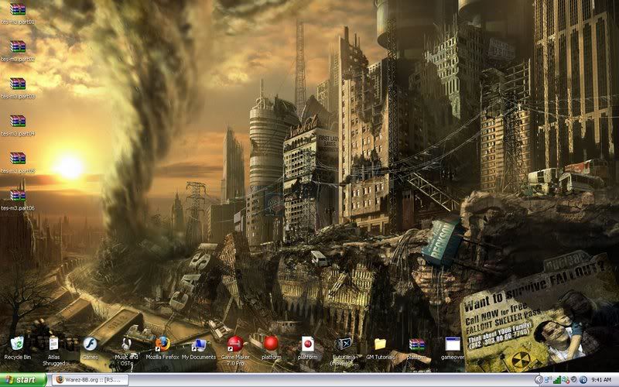Select the Atlas Shrugged document icon
The height and width of the screenshot is (387, 619).
coord(53,343)
